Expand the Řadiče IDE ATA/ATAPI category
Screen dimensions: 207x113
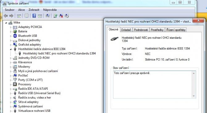pos(11,89)
